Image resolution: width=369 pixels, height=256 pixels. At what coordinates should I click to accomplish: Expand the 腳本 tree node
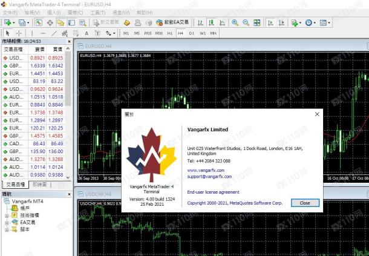pyautogui.click(x=7, y=229)
